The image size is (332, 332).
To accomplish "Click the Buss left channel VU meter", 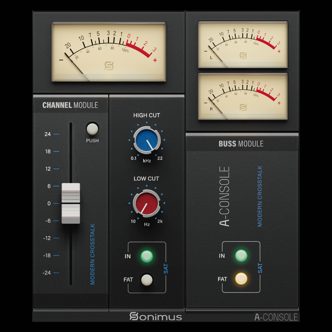I will pos(243,44).
